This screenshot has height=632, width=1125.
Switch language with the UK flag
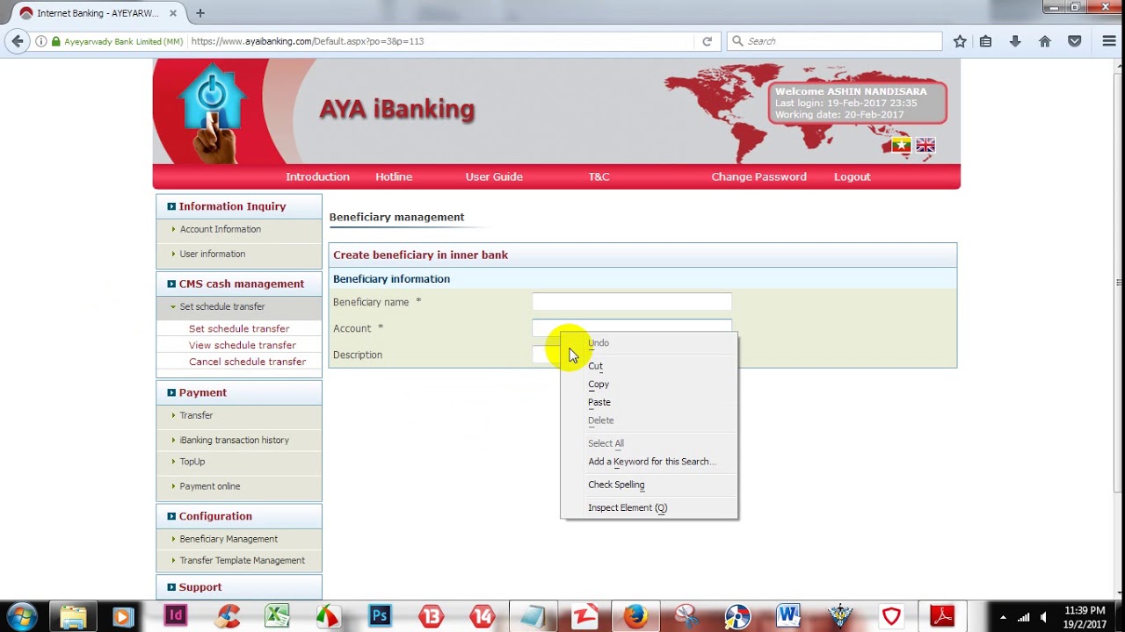(x=925, y=145)
